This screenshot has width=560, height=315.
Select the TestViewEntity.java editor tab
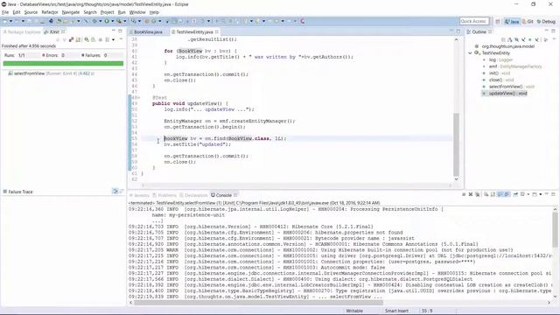point(194,31)
